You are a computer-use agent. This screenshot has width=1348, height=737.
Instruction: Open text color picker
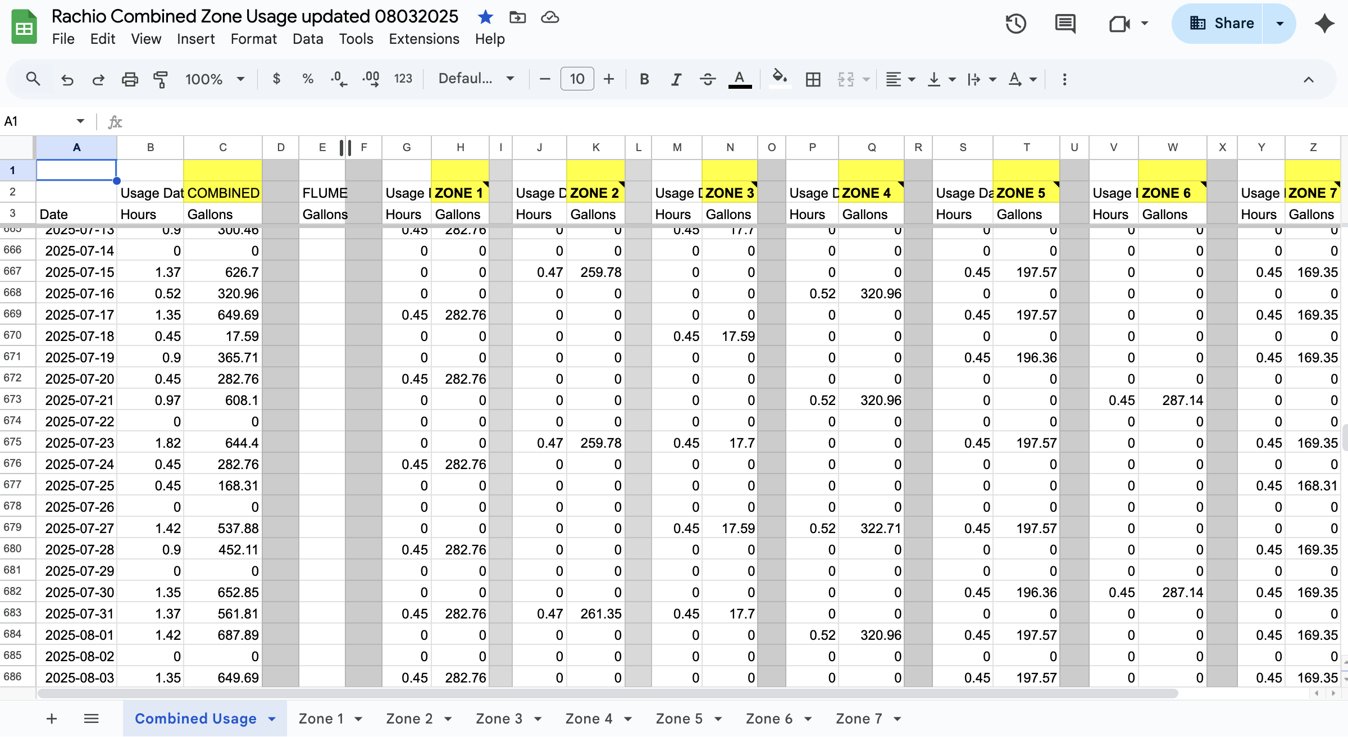click(x=740, y=79)
